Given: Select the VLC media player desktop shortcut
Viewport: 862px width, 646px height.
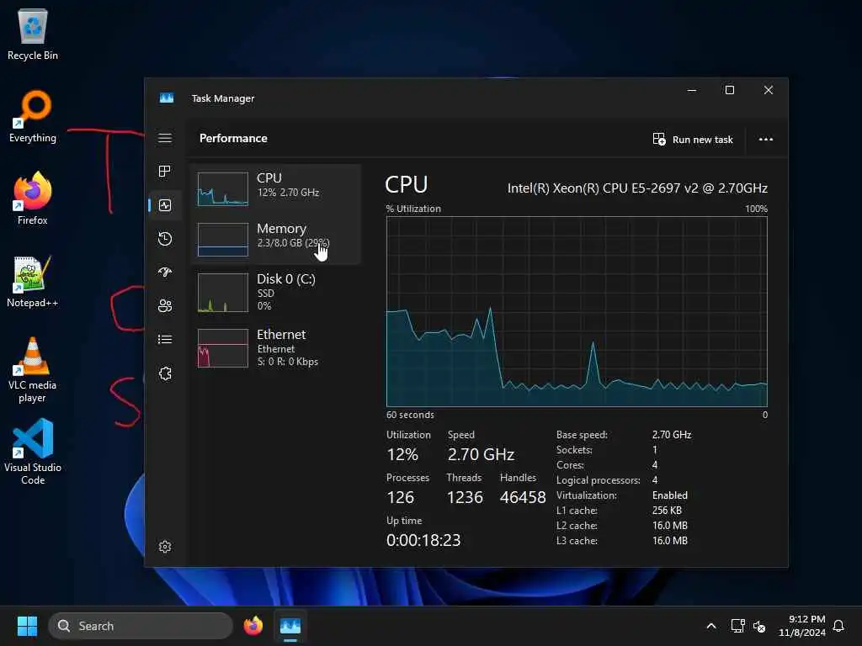Looking at the screenshot, I should pos(33,370).
